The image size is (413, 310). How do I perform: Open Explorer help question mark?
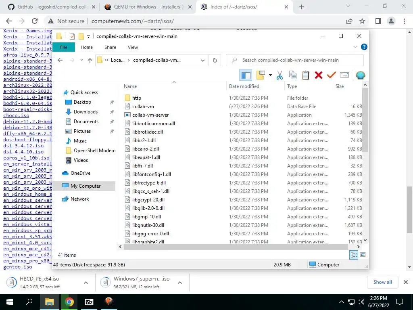(364, 47)
